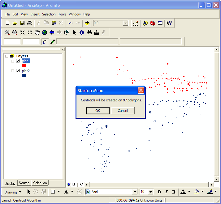Select the Zoom In tool
The height and width of the screenshot is (204, 221).
pyautogui.click(x=7, y=32)
